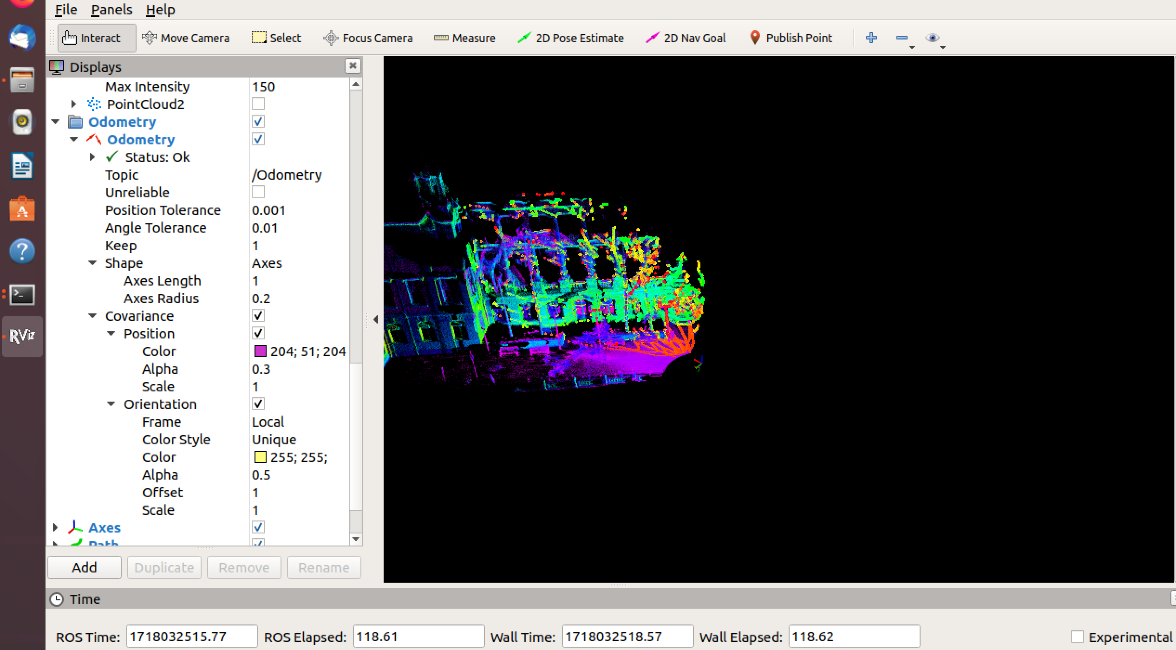
Task: Toggle the Unreliable checkbox
Action: [x=258, y=192]
